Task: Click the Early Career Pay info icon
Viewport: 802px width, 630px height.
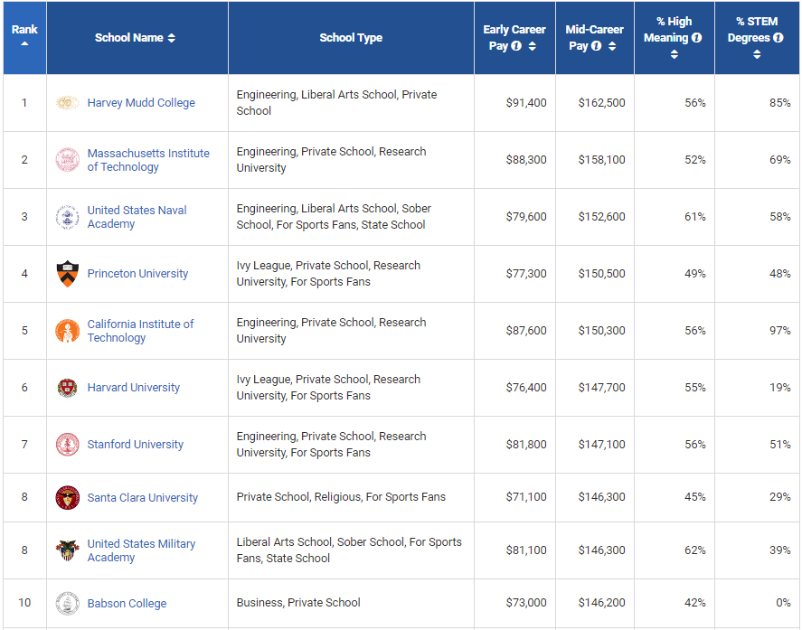Action: tap(516, 46)
